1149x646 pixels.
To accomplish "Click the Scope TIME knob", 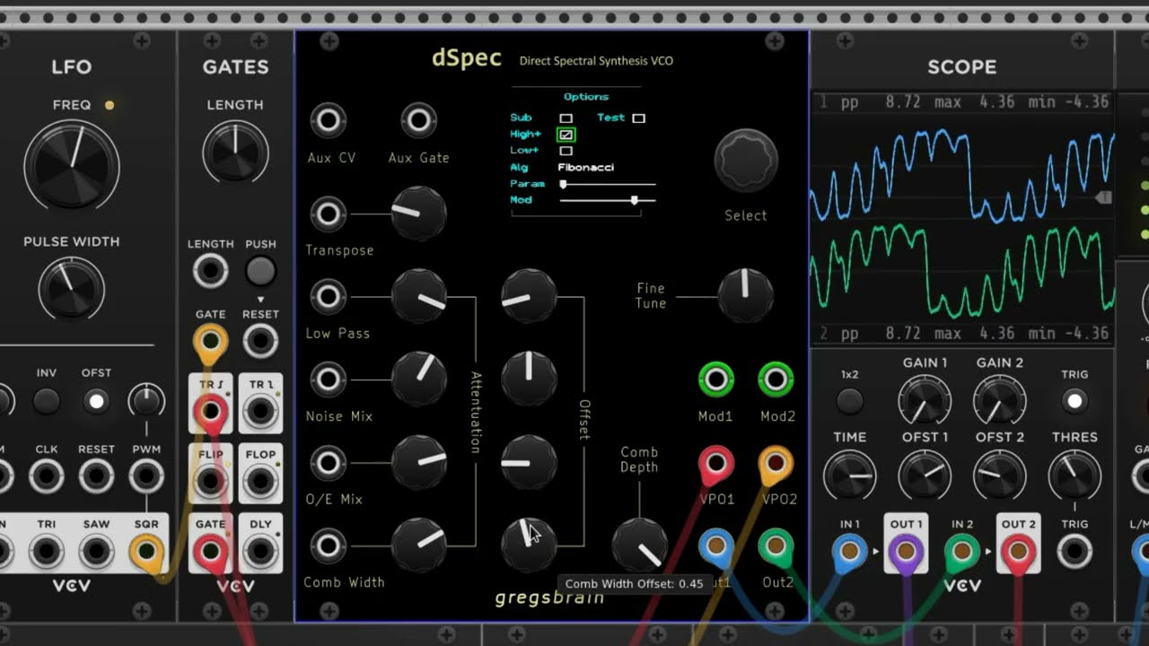I will pos(849,476).
